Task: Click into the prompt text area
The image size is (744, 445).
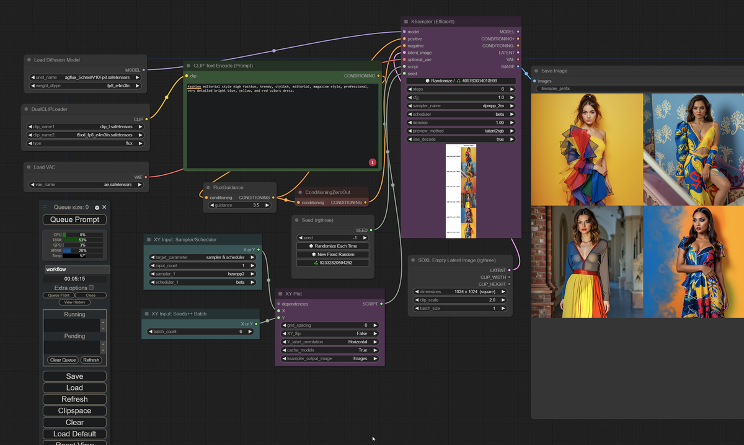Action: [283, 126]
